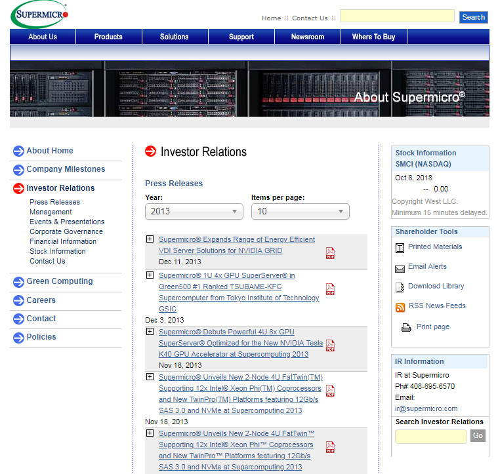The image size is (498, 474).
Task: Open the About Us menu
Action: tap(43, 37)
